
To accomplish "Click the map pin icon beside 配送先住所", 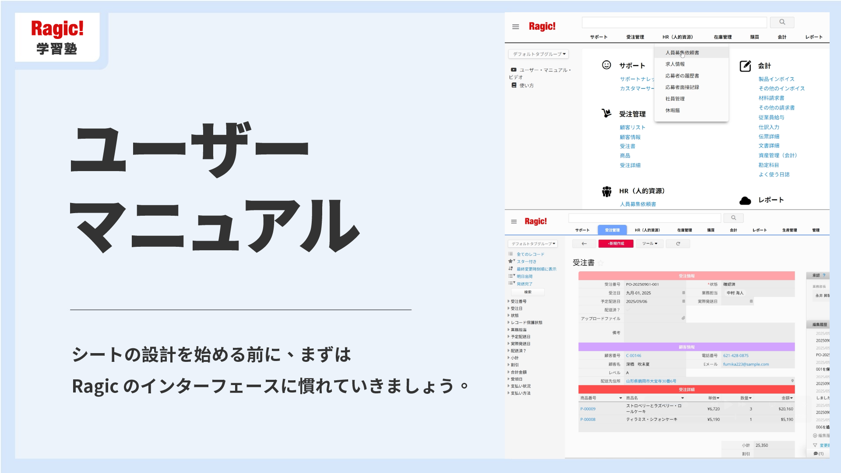I will pyautogui.click(x=792, y=381).
